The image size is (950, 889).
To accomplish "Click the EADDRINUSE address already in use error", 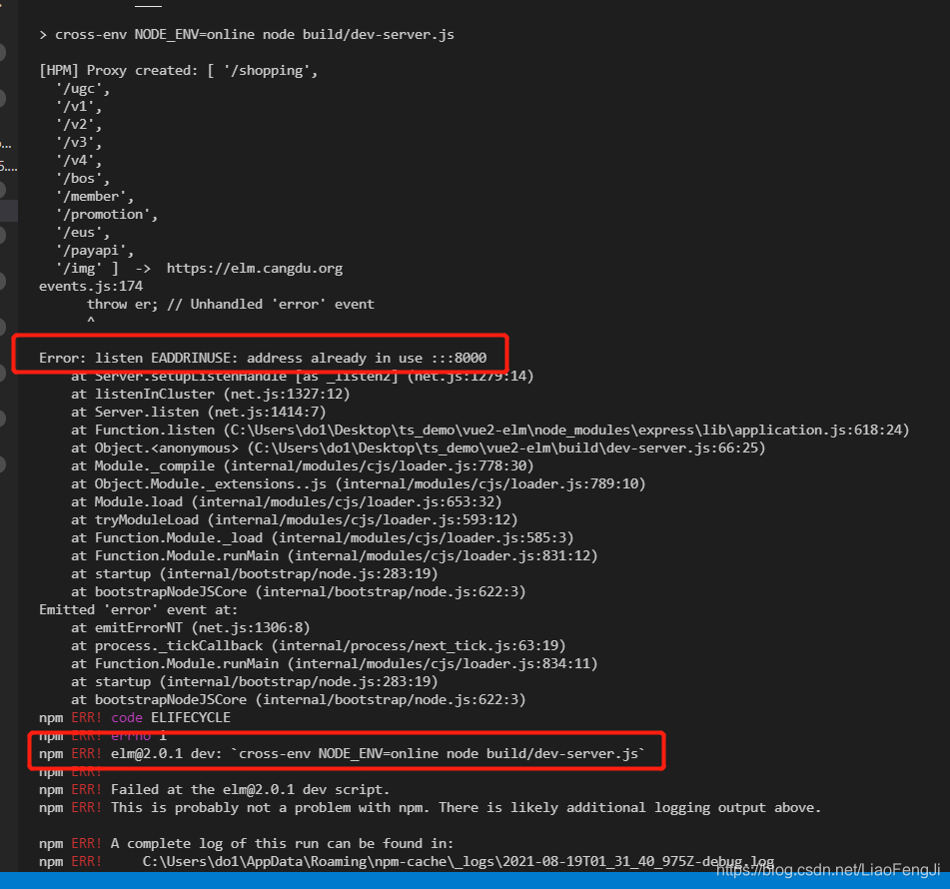I will coord(262,358).
